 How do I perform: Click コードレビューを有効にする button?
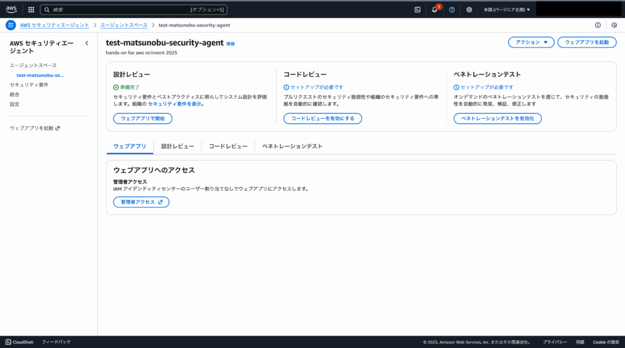click(322, 118)
